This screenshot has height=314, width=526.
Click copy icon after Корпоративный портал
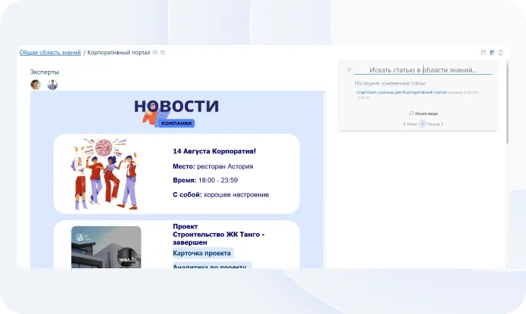click(163, 53)
